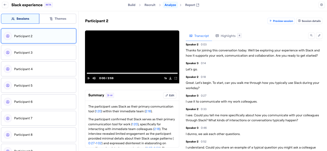Edit the Summary section

pyautogui.click(x=170, y=95)
